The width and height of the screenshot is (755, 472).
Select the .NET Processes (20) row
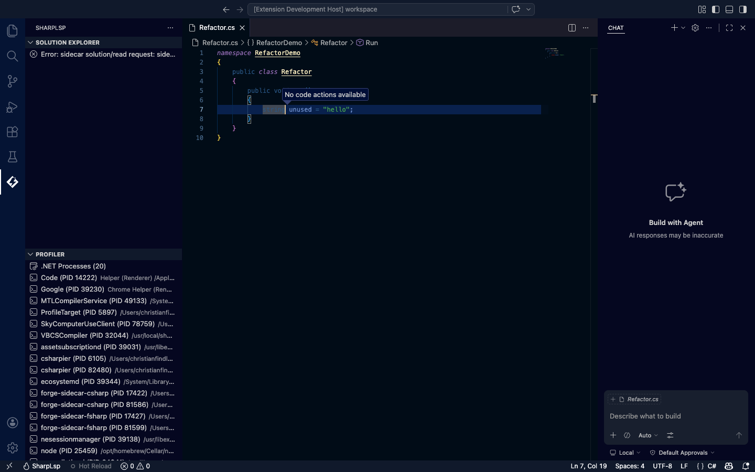(103, 266)
